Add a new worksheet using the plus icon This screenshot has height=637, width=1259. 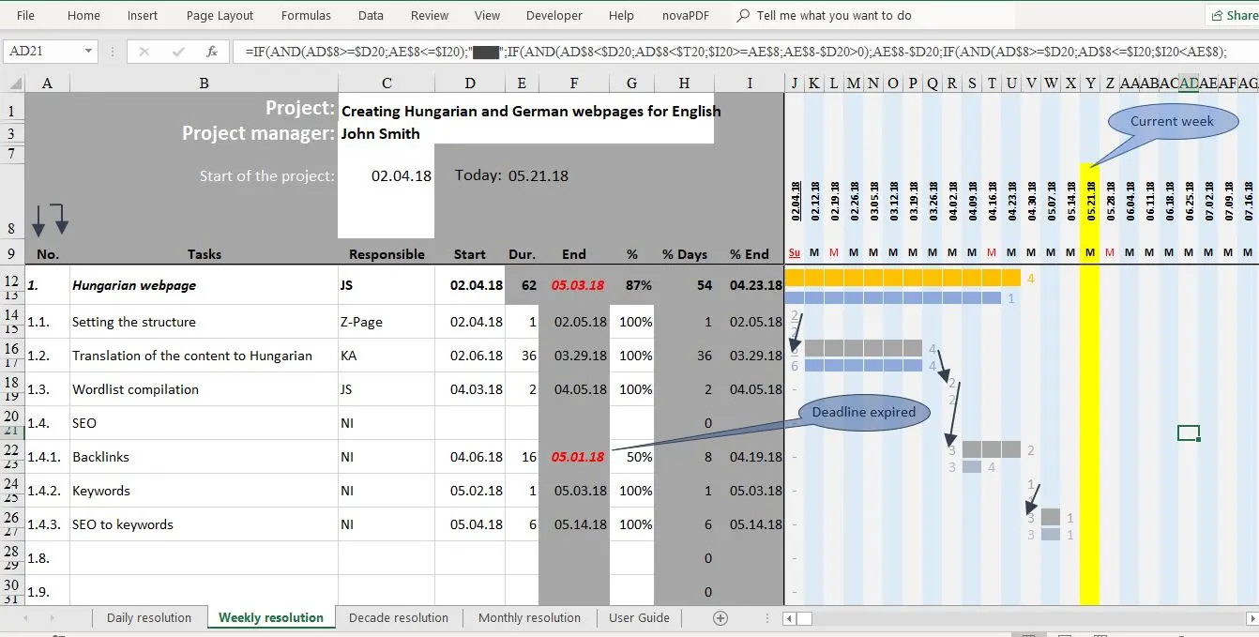click(721, 618)
